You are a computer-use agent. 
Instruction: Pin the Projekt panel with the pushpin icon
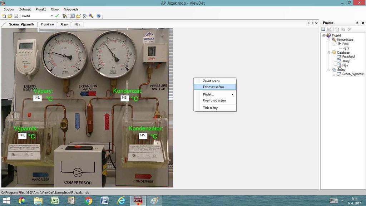(357, 23)
